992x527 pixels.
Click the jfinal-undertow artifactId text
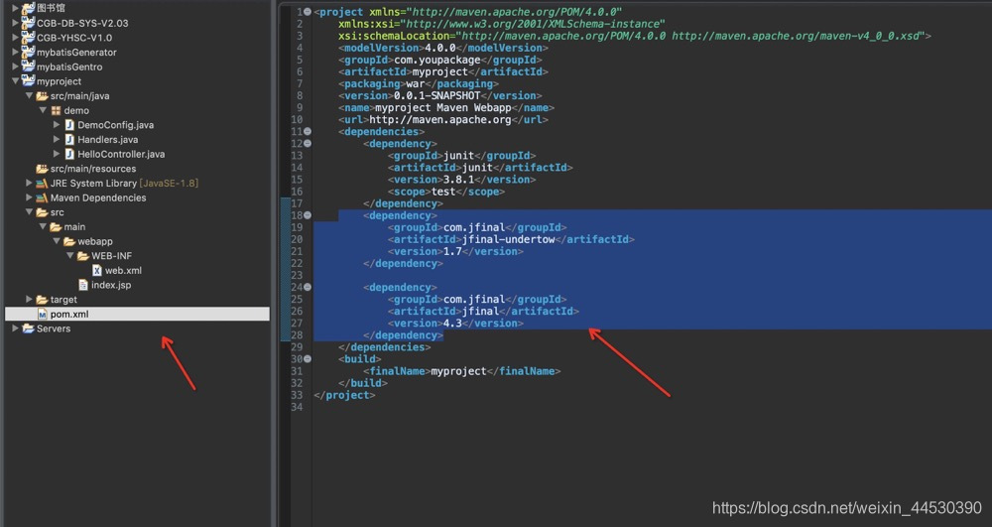pyautogui.click(x=509, y=239)
